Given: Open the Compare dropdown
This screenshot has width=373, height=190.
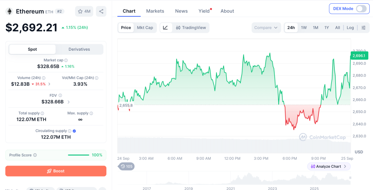Looking at the screenshot, I should point(266,28).
